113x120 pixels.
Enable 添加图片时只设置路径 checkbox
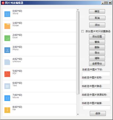[82, 31]
